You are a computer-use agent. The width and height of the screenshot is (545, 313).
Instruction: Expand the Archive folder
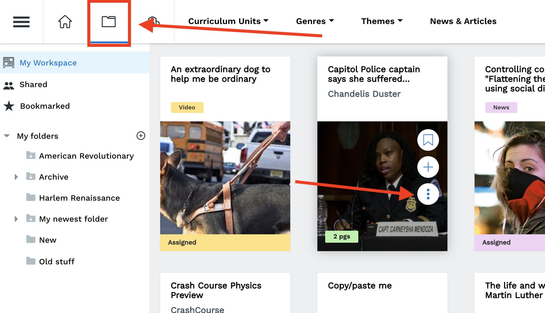[x=16, y=177]
